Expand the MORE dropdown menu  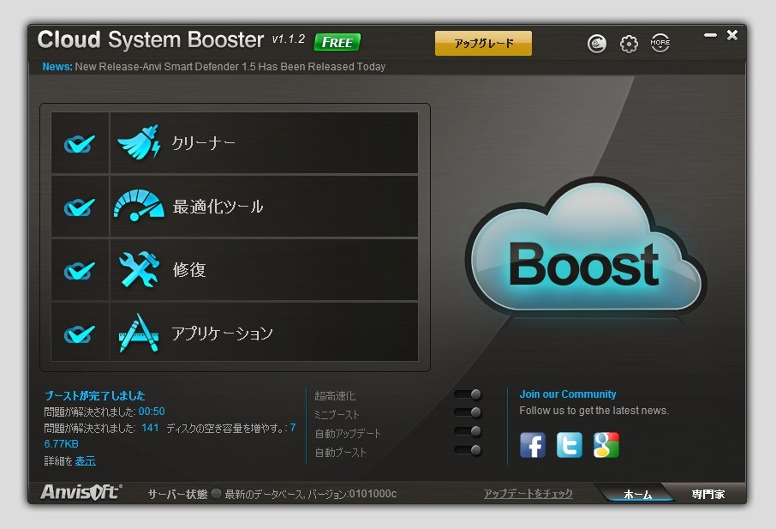(x=660, y=43)
